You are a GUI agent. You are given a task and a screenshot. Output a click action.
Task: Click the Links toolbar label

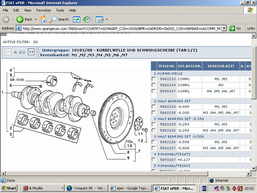coord(251,29)
